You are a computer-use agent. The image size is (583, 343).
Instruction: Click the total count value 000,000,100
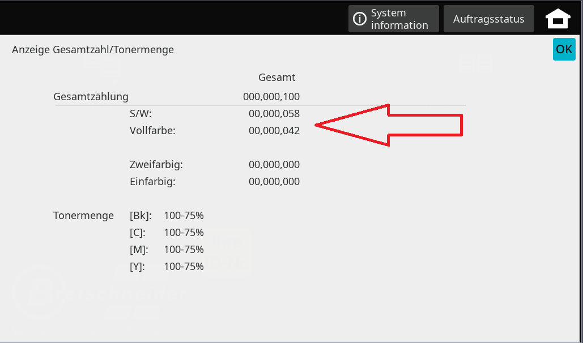pos(271,97)
